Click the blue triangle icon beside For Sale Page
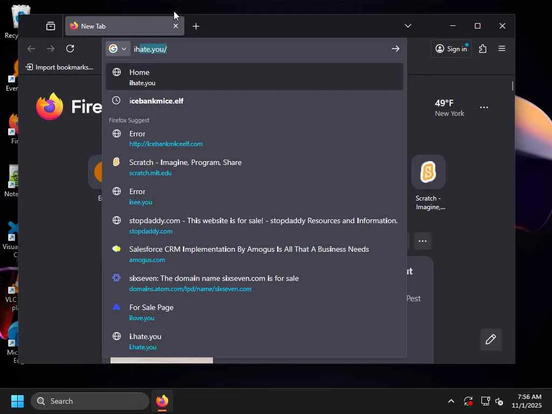Viewport: 552px width, 414px height. [x=116, y=307]
